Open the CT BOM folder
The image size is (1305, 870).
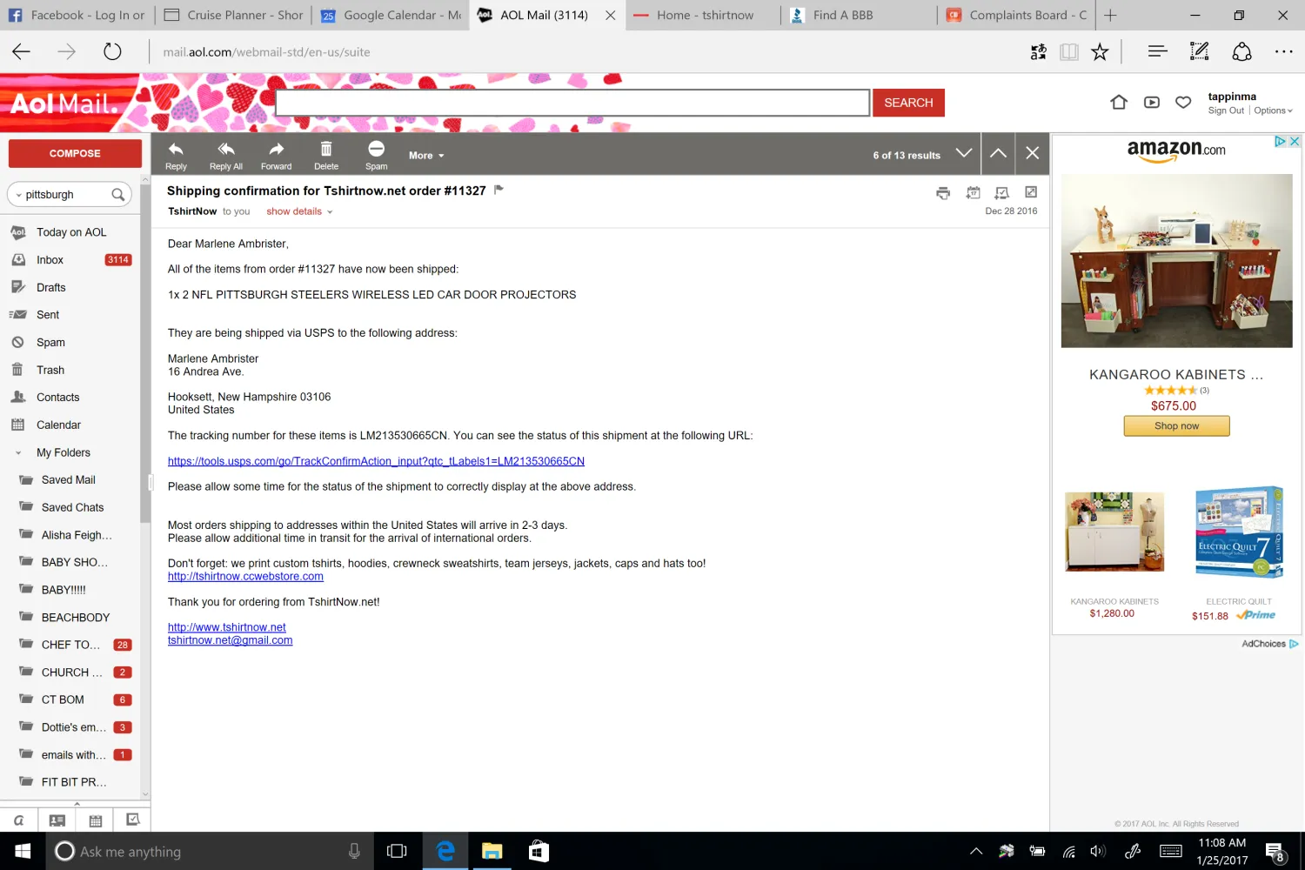[x=63, y=699]
